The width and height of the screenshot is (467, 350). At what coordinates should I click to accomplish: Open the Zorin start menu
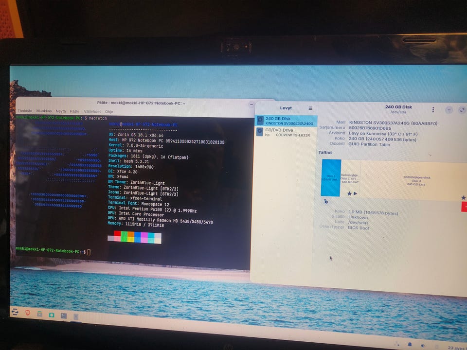point(15,312)
